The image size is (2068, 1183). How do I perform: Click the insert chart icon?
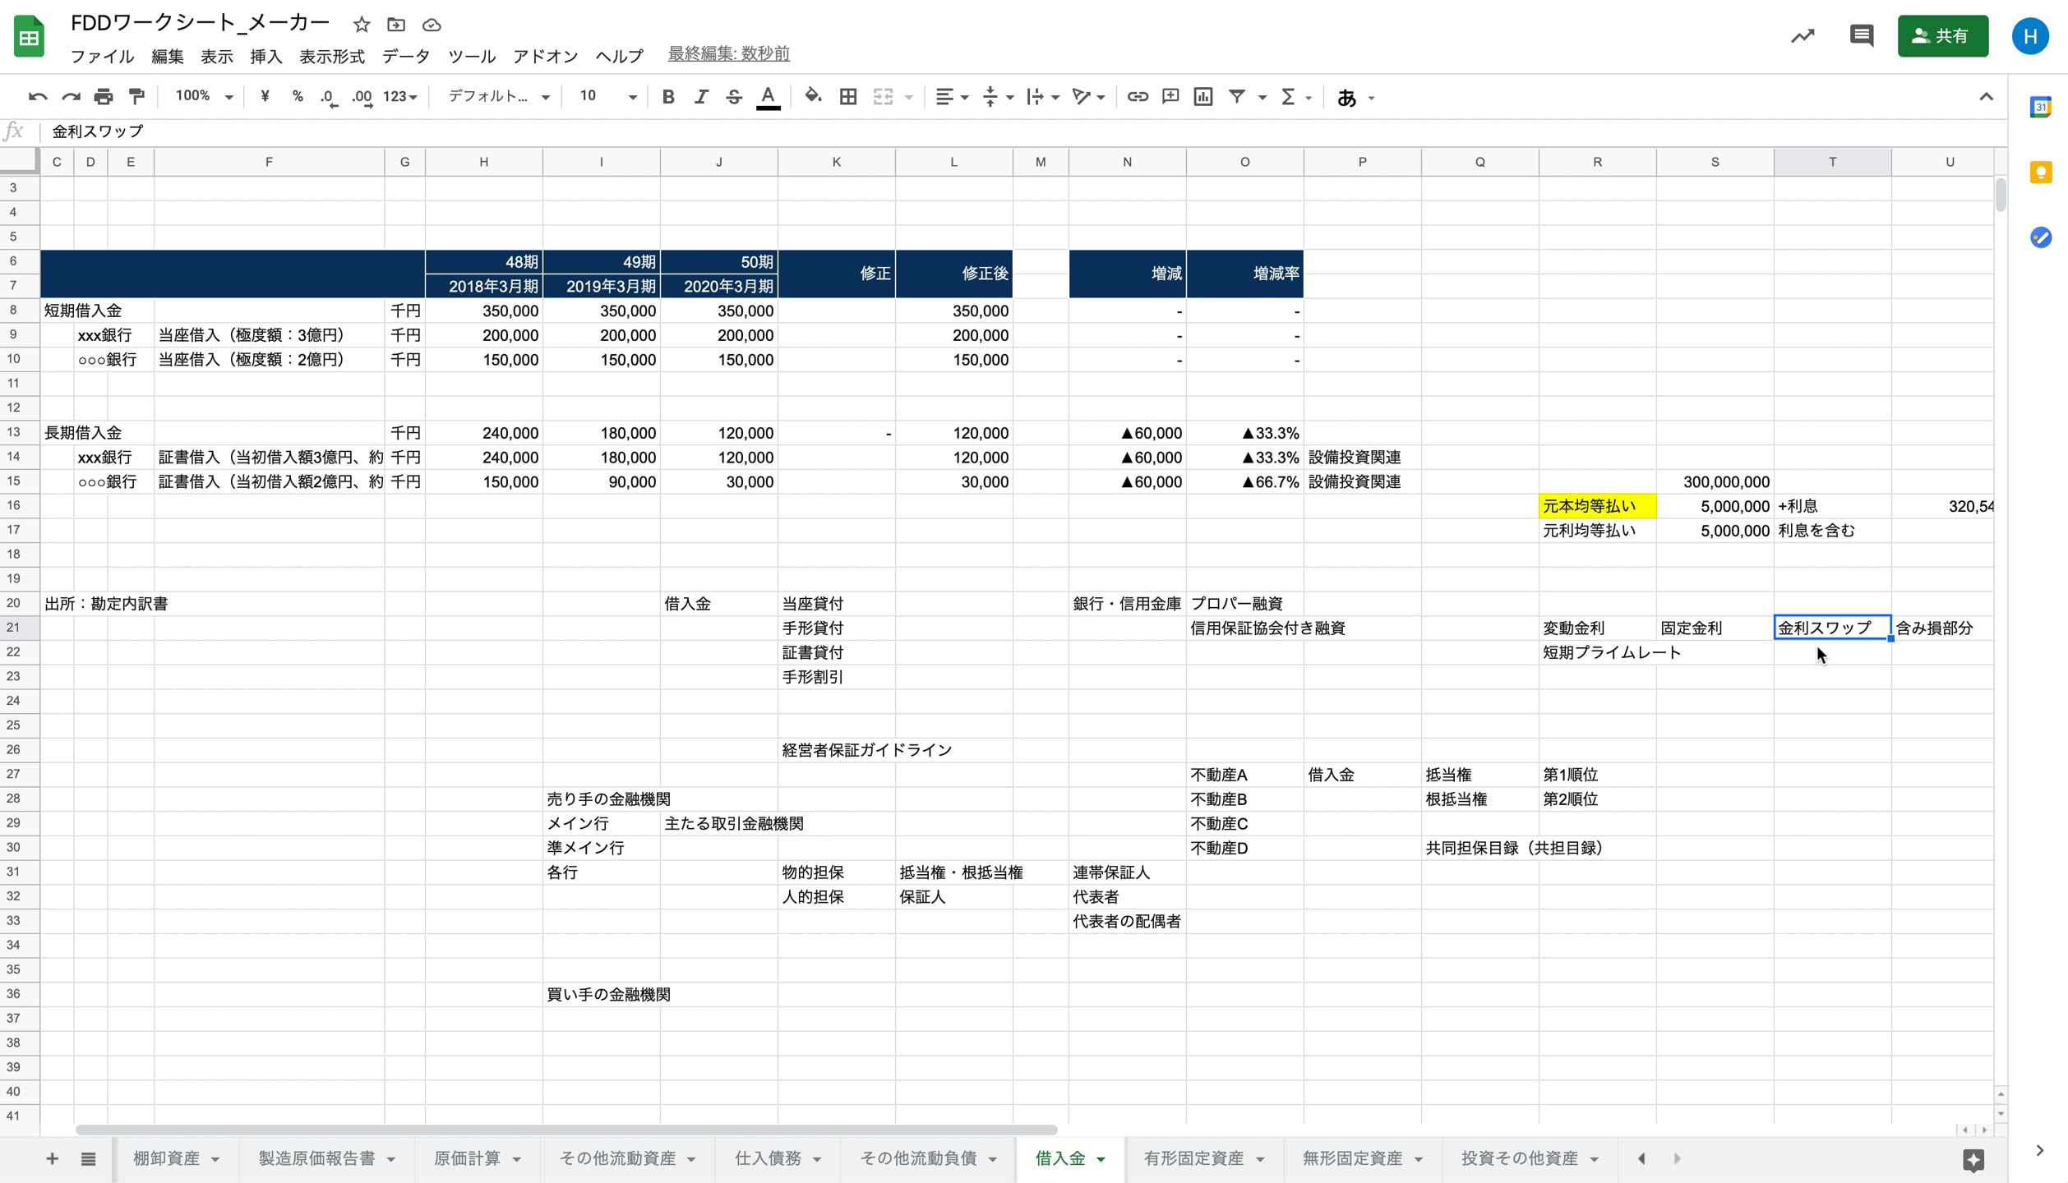(1202, 97)
